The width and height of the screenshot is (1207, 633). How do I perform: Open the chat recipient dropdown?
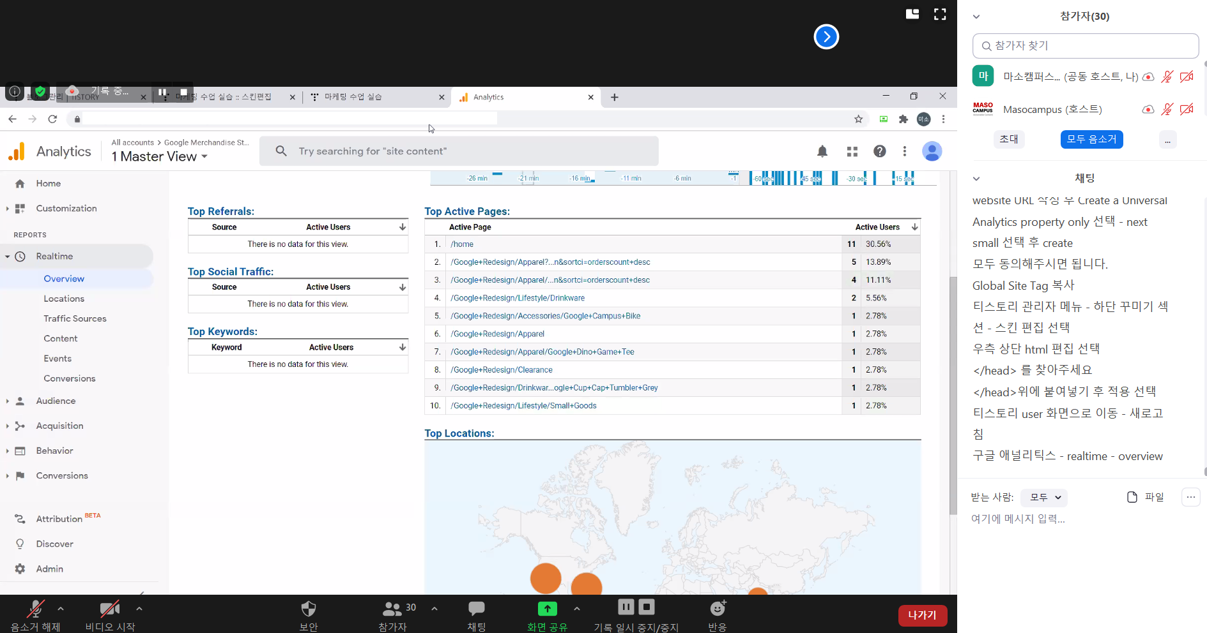coord(1044,497)
